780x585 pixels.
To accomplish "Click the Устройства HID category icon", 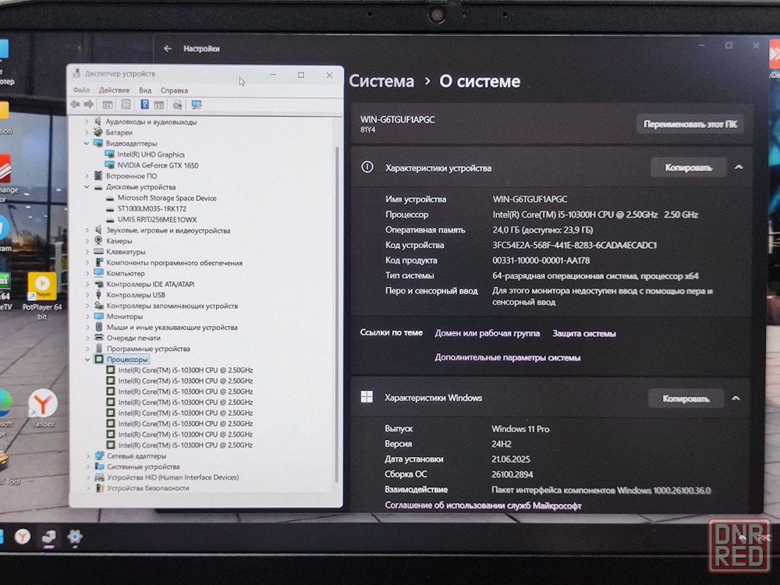I will [x=100, y=477].
